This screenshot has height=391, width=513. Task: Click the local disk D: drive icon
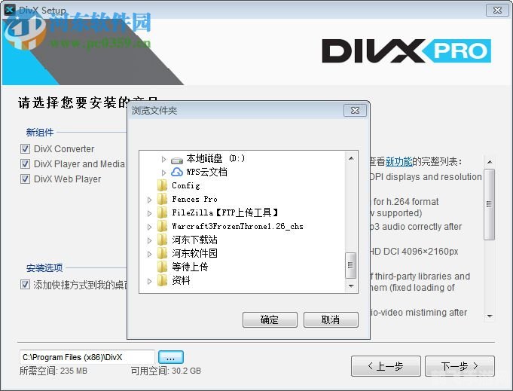pyautogui.click(x=177, y=159)
